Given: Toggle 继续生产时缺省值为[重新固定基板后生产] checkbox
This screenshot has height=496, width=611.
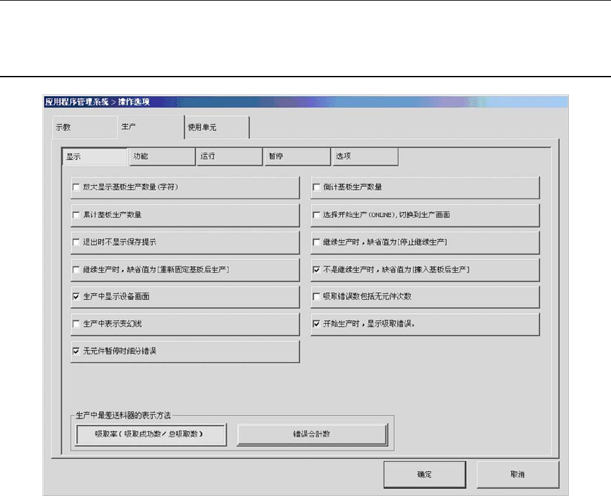Looking at the screenshot, I should (76, 269).
